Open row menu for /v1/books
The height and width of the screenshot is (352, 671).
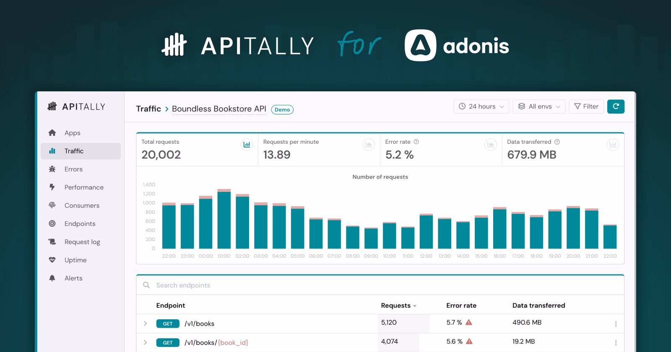(x=616, y=324)
